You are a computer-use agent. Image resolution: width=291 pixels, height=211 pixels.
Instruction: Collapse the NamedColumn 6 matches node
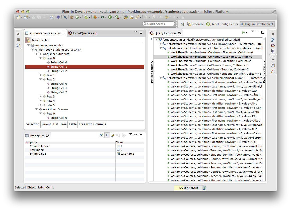coord(161,48)
